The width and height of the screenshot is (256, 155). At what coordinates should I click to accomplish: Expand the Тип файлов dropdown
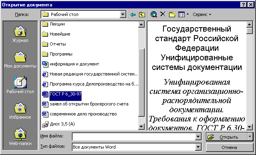click(198, 147)
